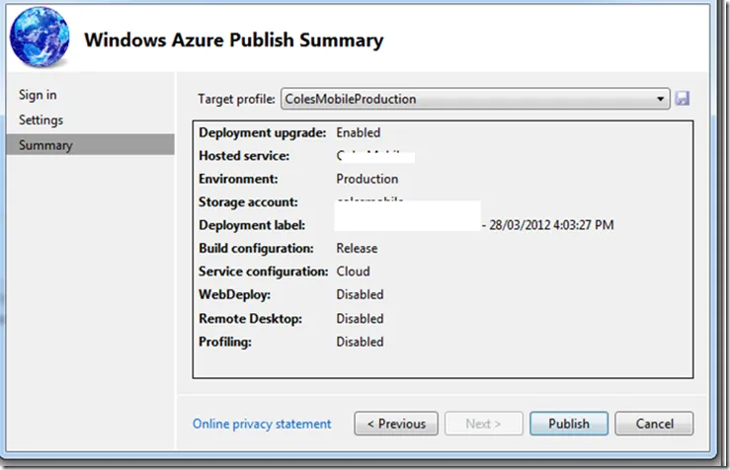Select the Summary step in sidebar
This screenshot has height=470, width=730.
[45, 145]
